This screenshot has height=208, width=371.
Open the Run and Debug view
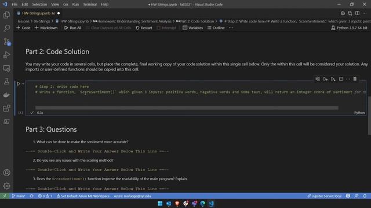click(x=6, y=55)
